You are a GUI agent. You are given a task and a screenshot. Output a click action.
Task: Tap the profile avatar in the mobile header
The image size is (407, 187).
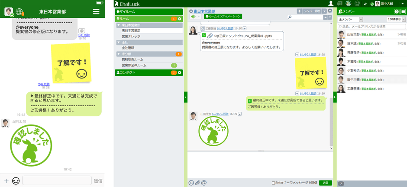coord(9,12)
